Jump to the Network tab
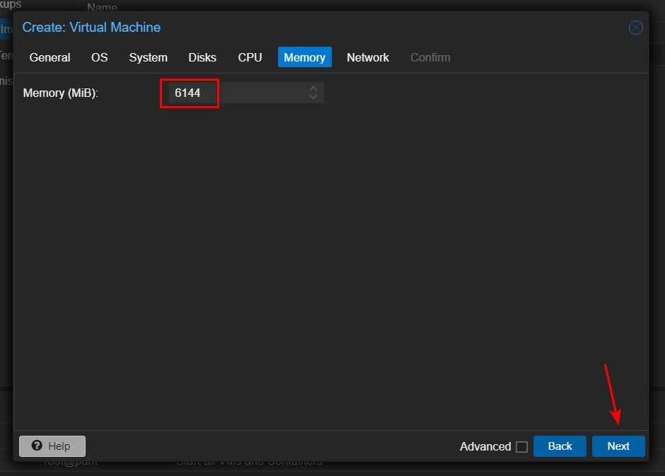 click(367, 57)
